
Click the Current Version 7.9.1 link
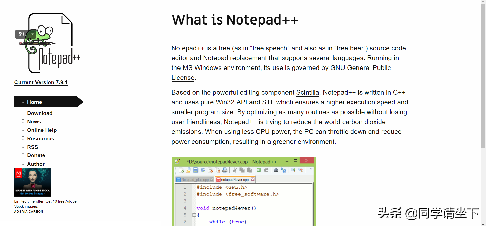pyautogui.click(x=41, y=82)
